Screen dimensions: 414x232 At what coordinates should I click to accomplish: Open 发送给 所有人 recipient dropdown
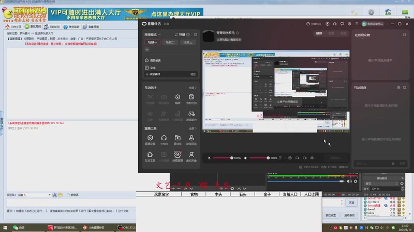34,195
